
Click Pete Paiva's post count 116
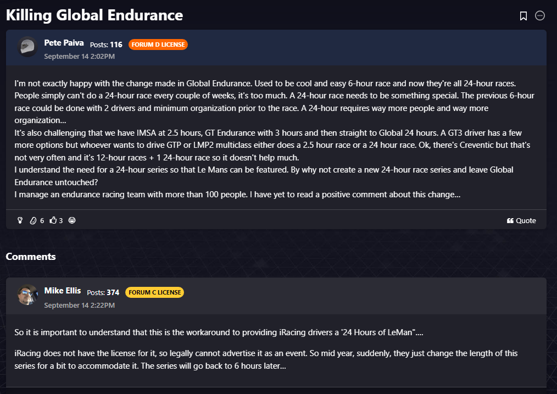[x=116, y=45]
